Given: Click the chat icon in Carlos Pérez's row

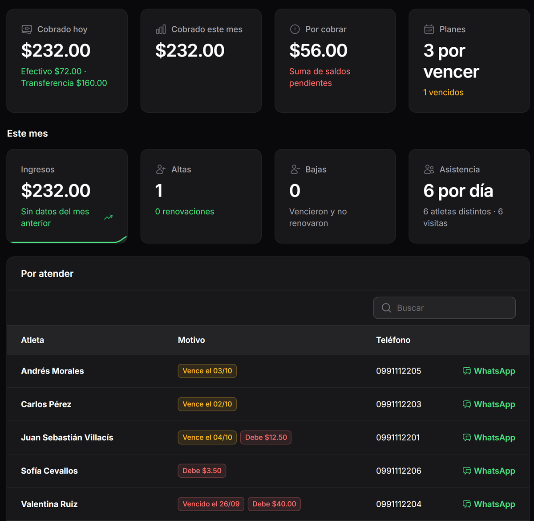Looking at the screenshot, I should [x=467, y=405].
